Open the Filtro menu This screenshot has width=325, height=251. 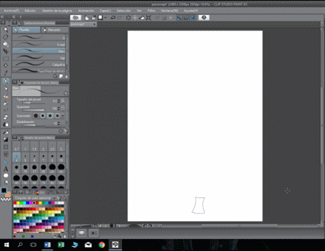(151, 11)
